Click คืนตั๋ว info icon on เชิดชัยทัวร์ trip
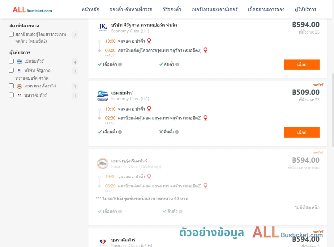The width and height of the screenshot is (334, 247). tap(177, 132)
